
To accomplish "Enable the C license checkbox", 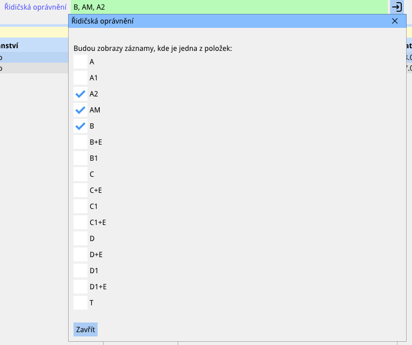I will click(80, 174).
